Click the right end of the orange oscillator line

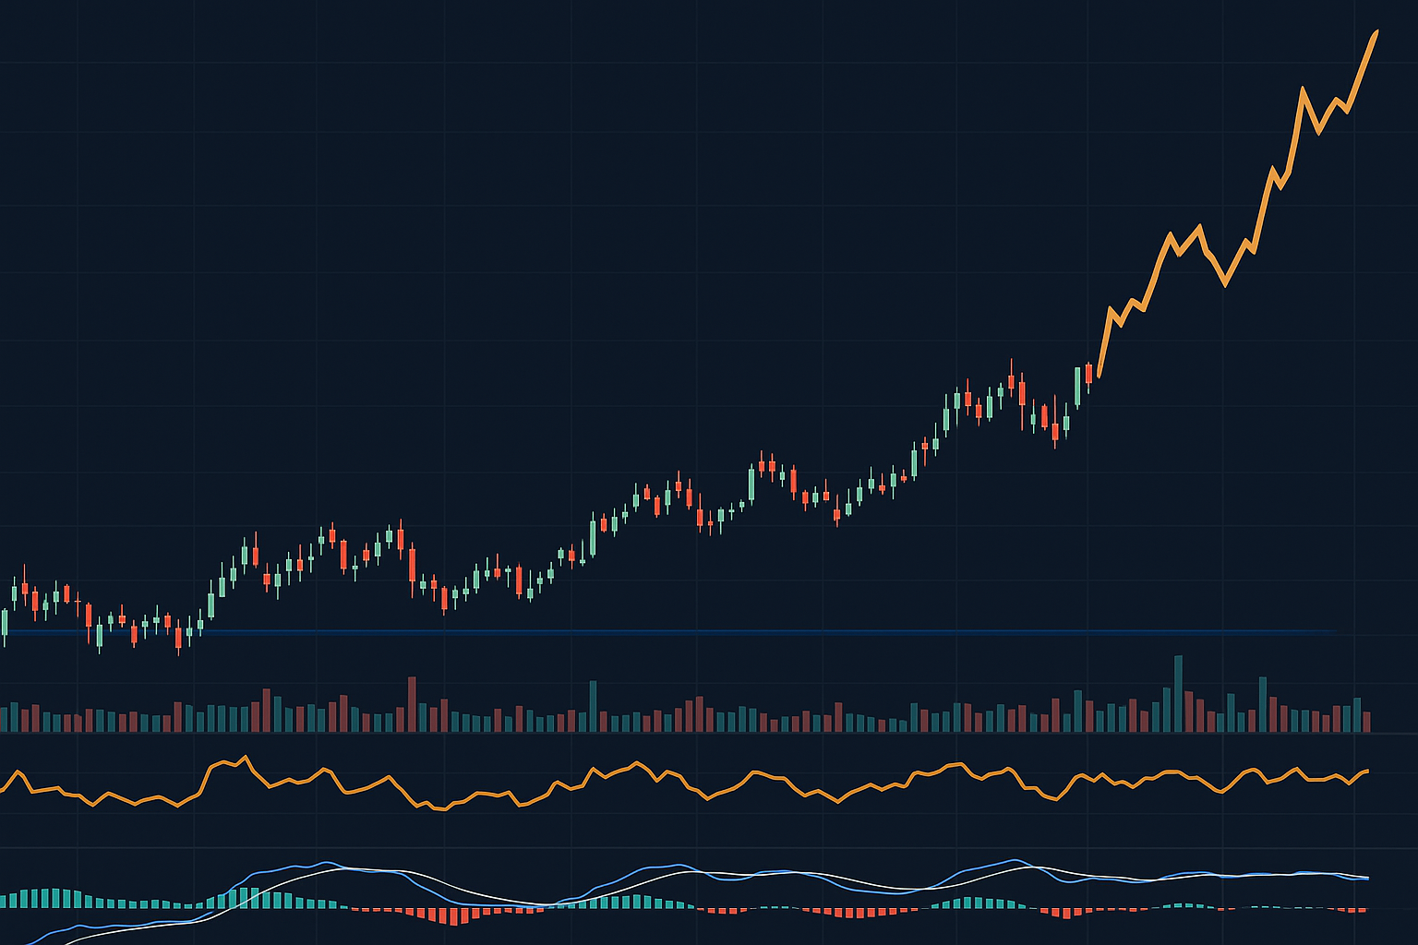point(1367,771)
